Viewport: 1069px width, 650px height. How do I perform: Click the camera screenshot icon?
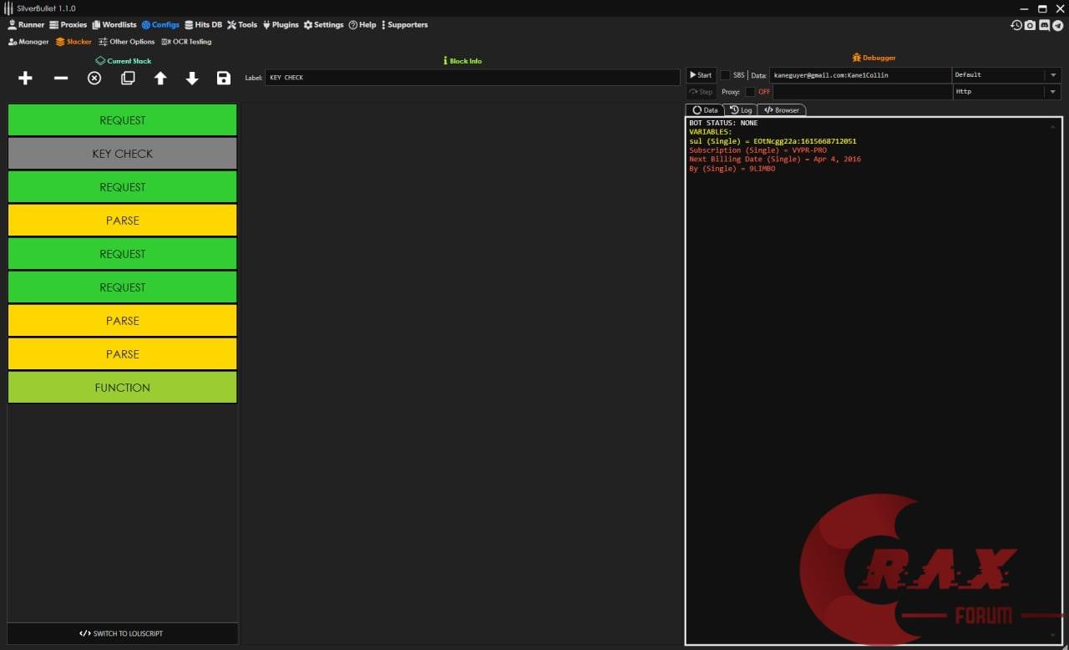1031,25
